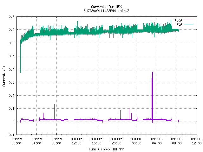Click the green +5A legend line sample
The image size is (203, 152).
tap(189, 24)
